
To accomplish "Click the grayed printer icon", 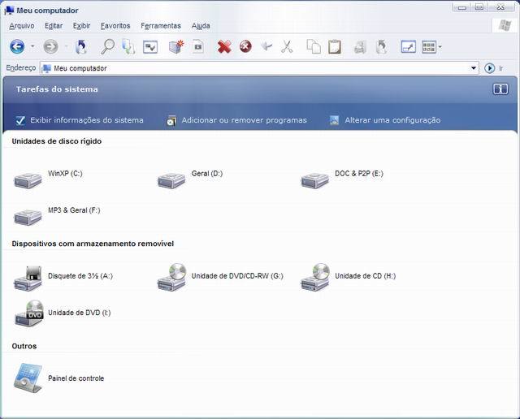I will coord(360,47).
